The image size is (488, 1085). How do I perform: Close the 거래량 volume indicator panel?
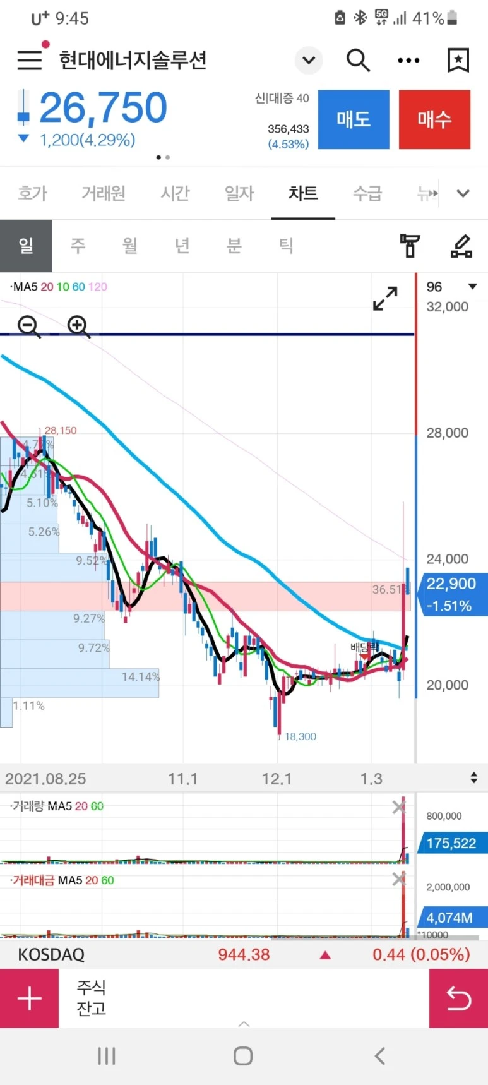click(x=398, y=806)
